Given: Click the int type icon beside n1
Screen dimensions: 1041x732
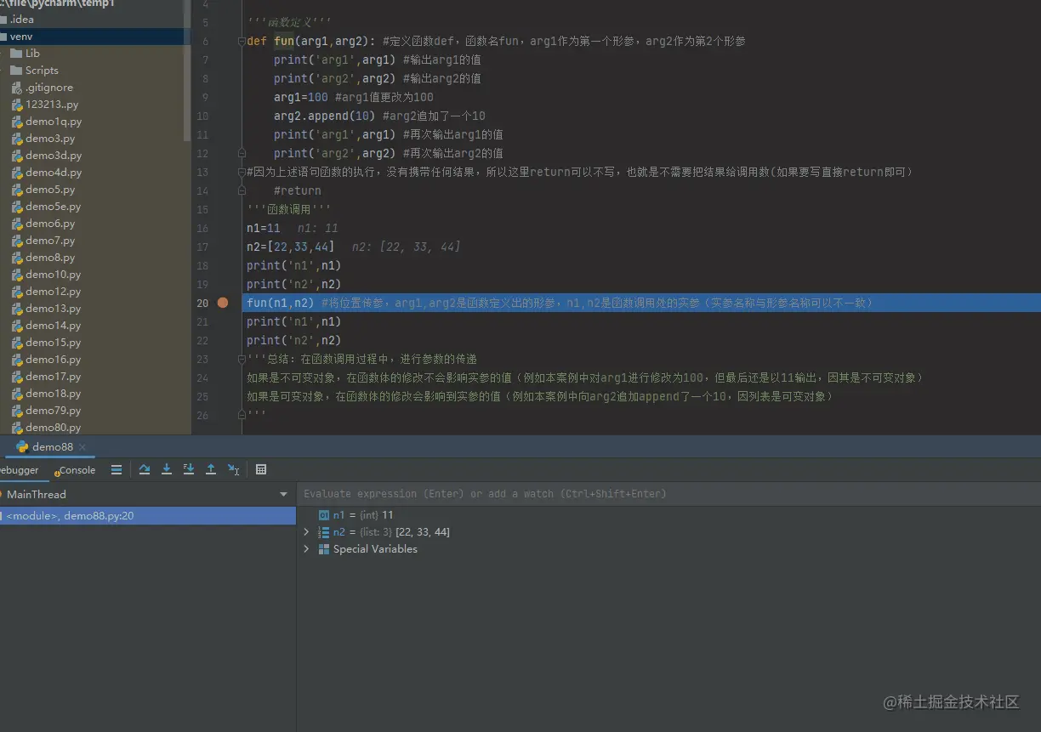Looking at the screenshot, I should 323,515.
